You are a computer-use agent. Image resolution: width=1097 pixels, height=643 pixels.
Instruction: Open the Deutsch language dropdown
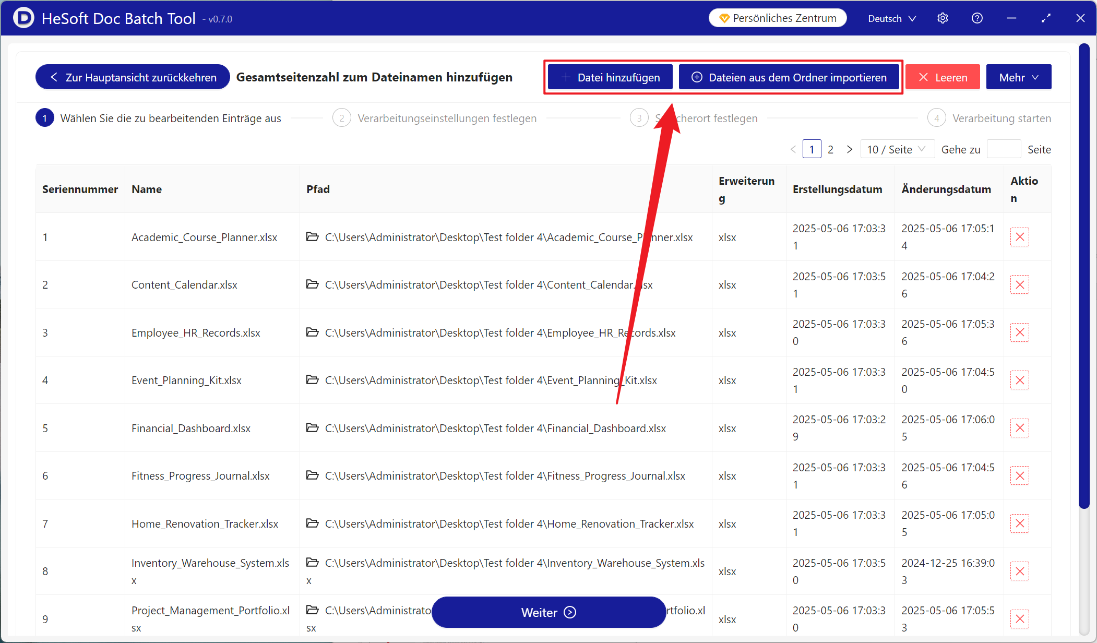point(892,18)
